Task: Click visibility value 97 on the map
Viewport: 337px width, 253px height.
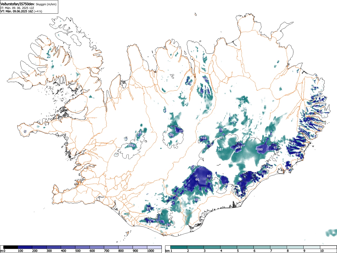Action: pos(148,209)
